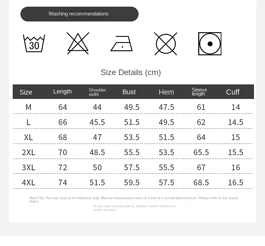
Task: Click the do not dry clean icon
Action: click(166, 44)
